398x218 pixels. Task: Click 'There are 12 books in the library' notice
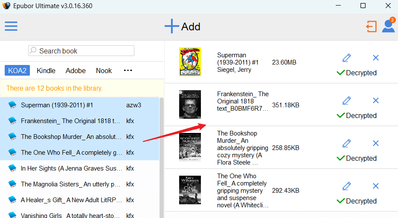coord(82,88)
